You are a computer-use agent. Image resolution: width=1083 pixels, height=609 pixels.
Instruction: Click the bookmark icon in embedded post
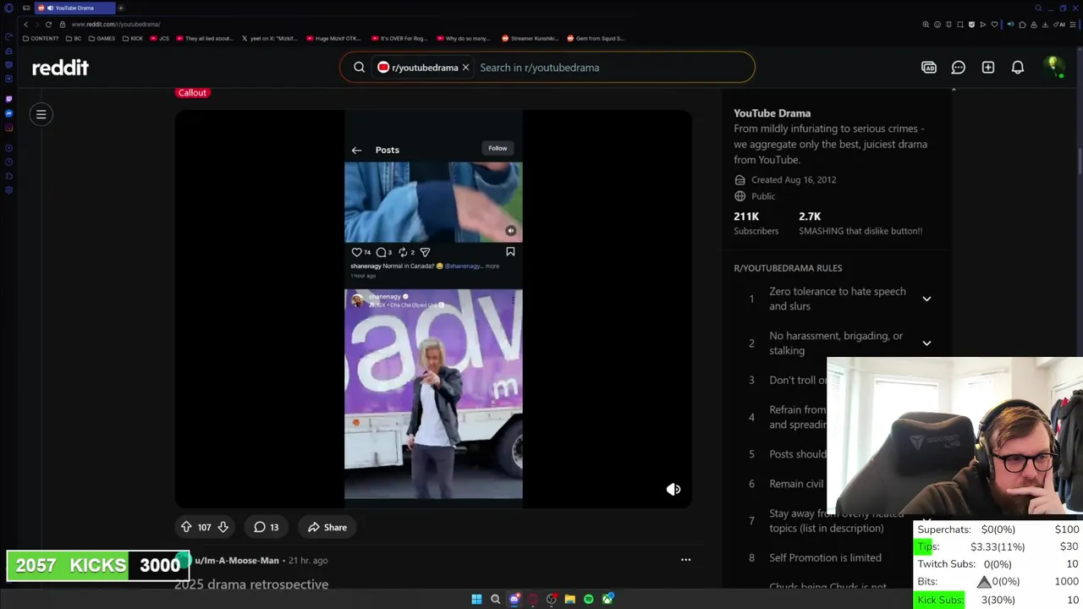pyautogui.click(x=510, y=251)
